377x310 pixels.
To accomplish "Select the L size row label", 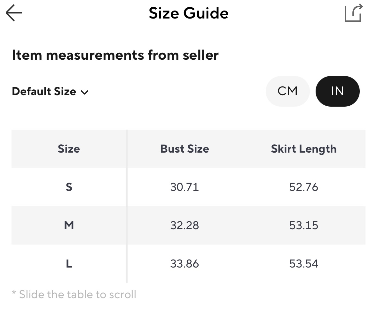I will tap(69, 264).
